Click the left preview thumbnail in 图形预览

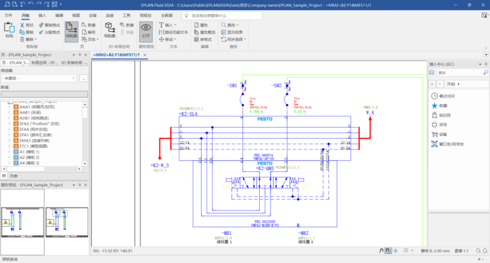[x=22, y=222]
